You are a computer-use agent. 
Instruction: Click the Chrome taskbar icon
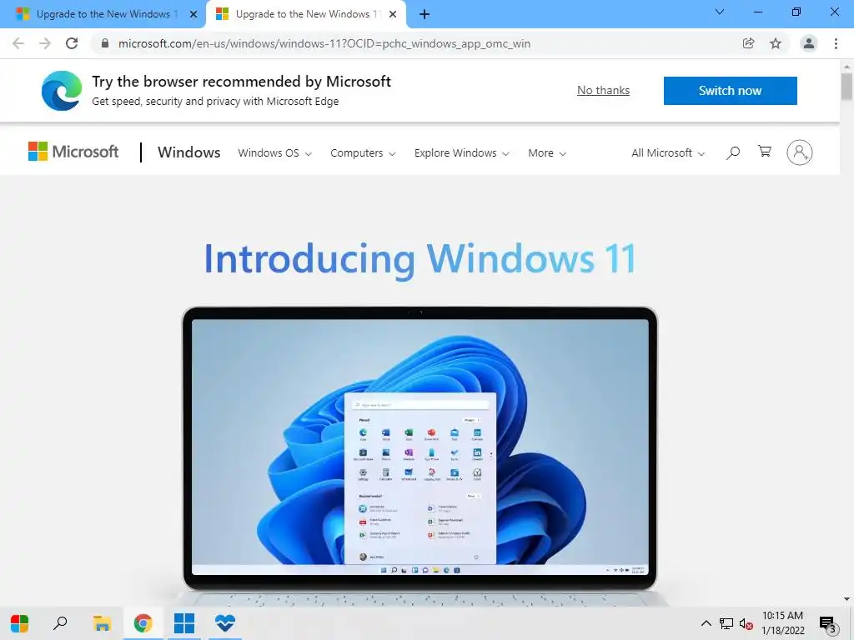(x=143, y=623)
